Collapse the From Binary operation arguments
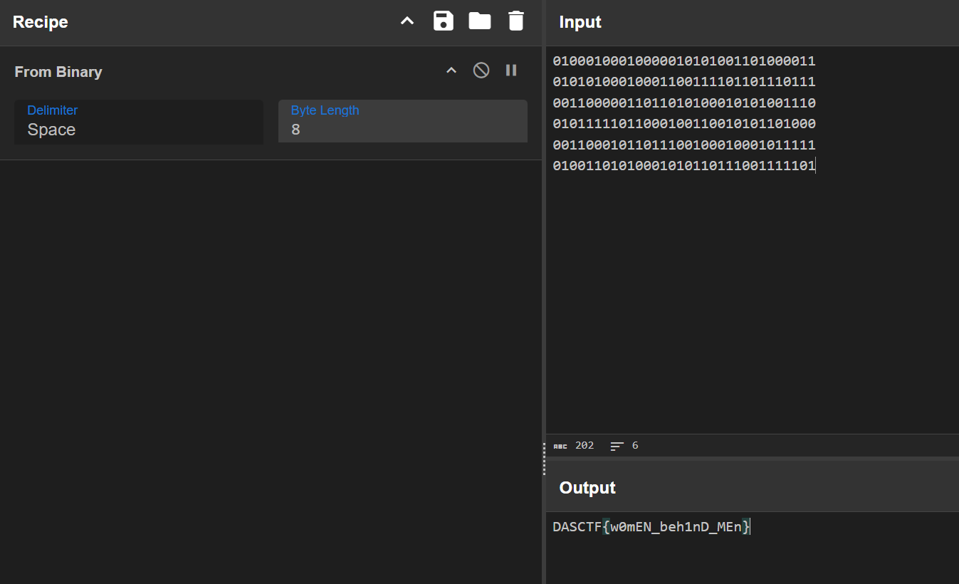959x584 pixels. click(x=451, y=71)
